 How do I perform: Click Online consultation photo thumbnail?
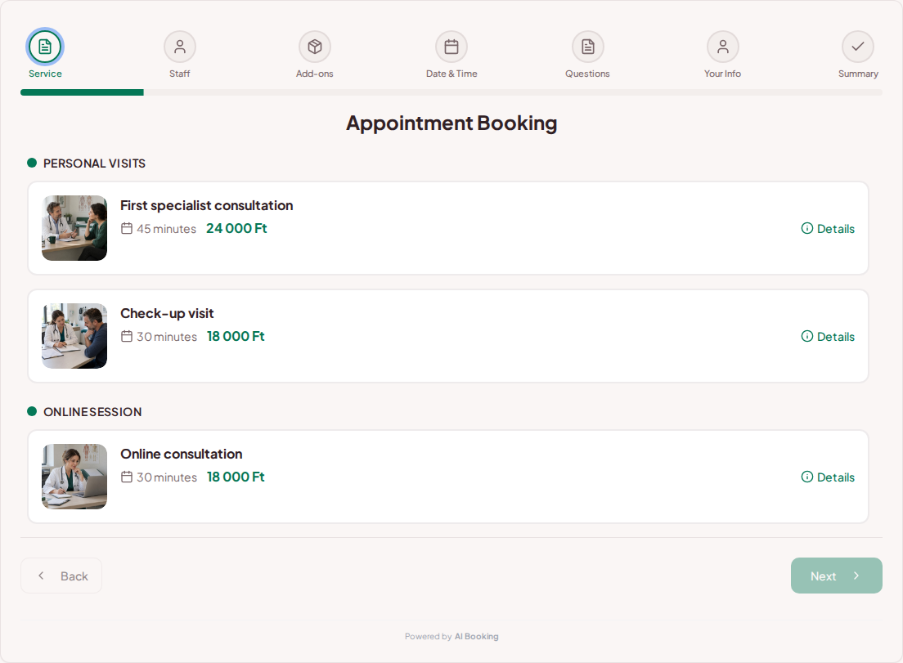pos(74,477)
